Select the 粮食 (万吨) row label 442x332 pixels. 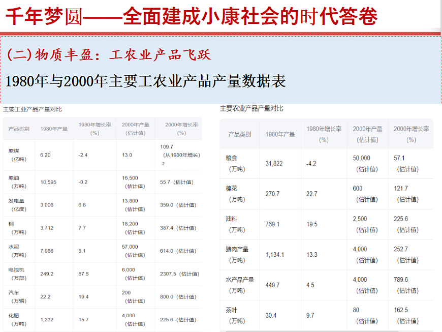pos(235,164)
